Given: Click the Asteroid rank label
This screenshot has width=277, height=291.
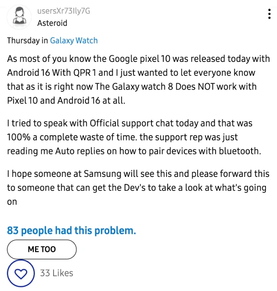Looking at the screenshot, I should [x=52, y=23].
